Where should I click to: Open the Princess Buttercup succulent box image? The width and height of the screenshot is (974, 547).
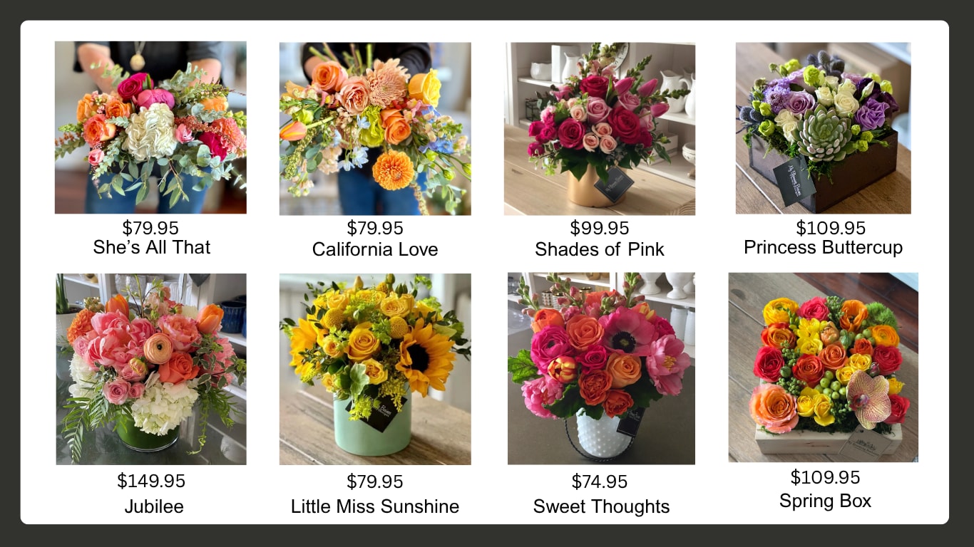point(823,127)
